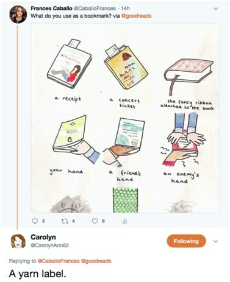Open the bookmark illustration image
Viewport: 230px width, 282px height.
(125, 118)
